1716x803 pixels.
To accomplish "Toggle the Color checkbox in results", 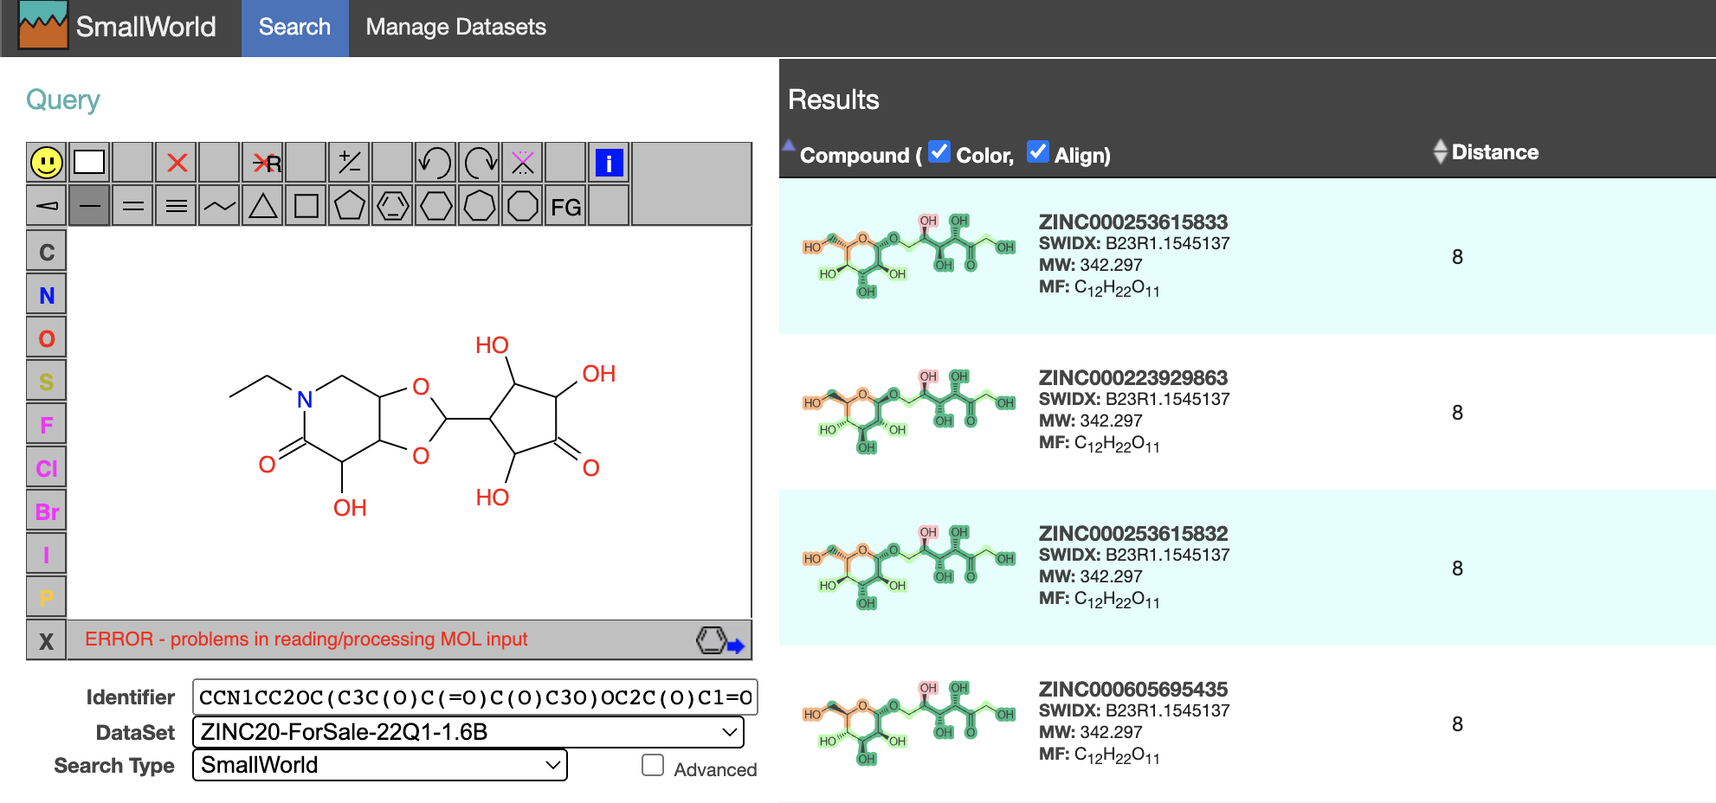I will coord(939,152).
